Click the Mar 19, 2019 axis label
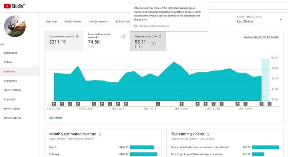The image size is (288, 157). [x=245, y=109]
